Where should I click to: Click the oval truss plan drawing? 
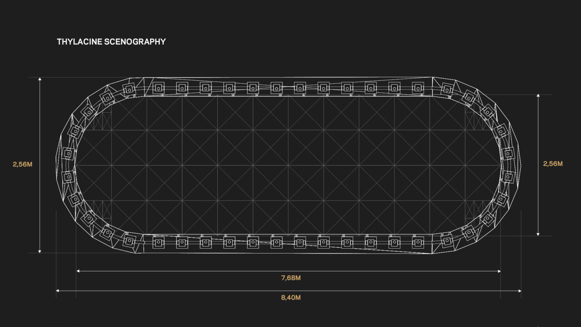coord(288,165)
